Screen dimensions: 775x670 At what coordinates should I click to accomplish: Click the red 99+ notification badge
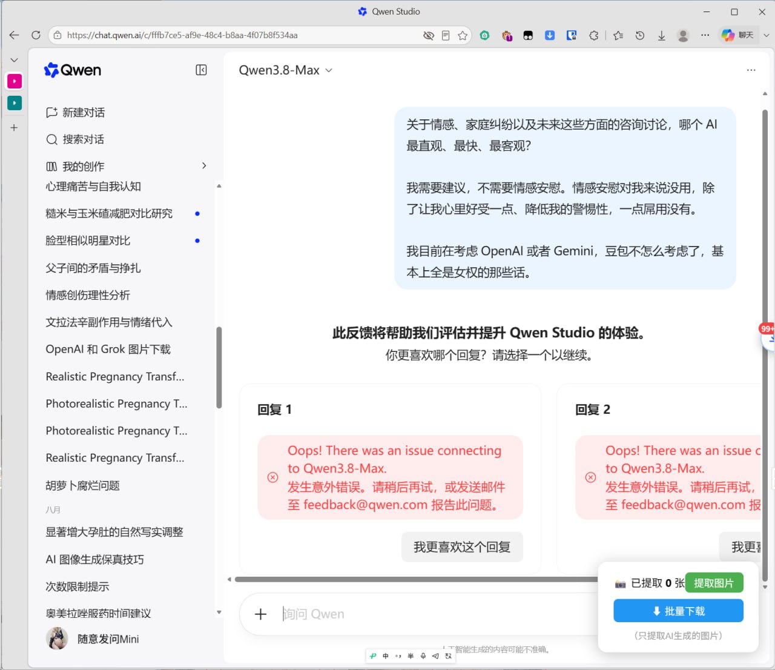(767, 328)
